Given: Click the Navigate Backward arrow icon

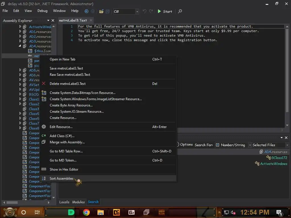Looking at the screenshot, I should point(86,11).
